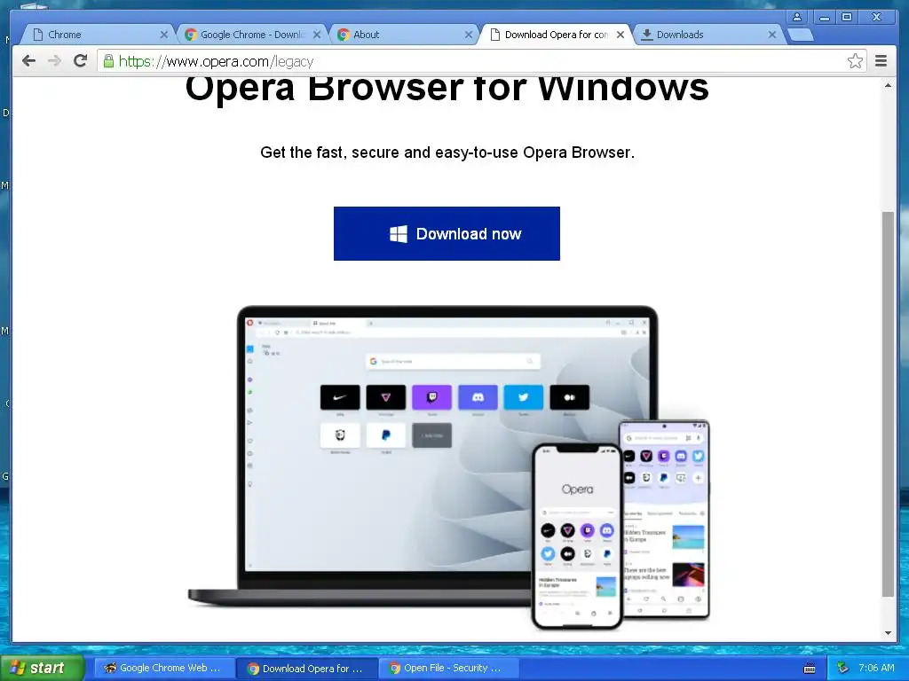This screenshot has height=681, width=909.
Task: Click the laptop and phones Opera image
Action: click(449, 467)
